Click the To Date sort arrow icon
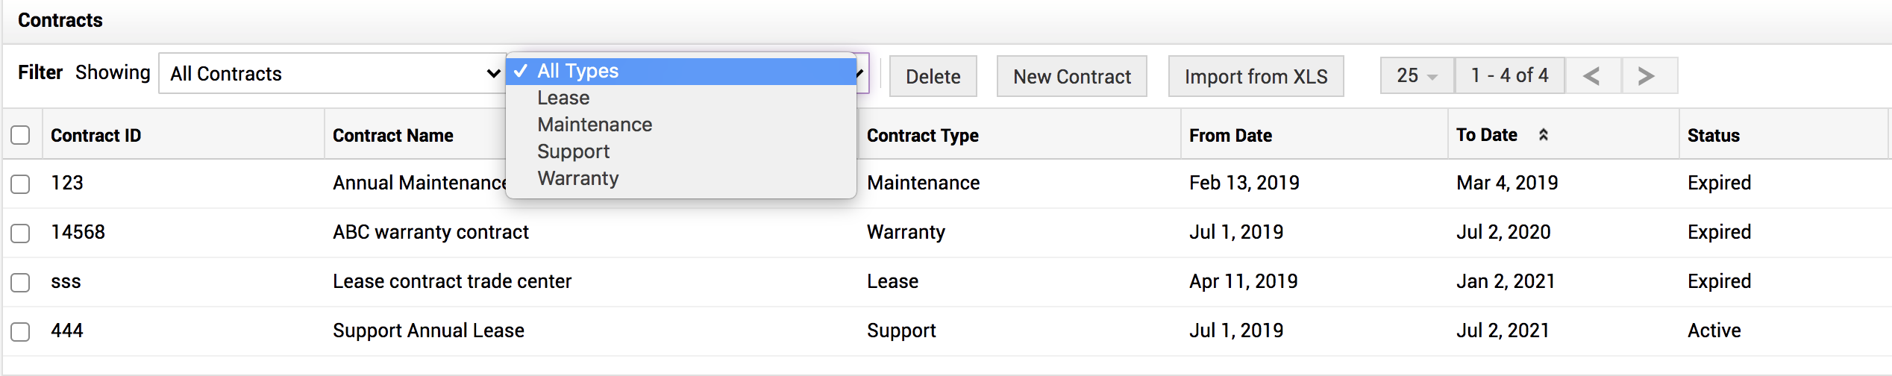The image size is (1892, 376). pyautogui.click(x=1544, y=135)
